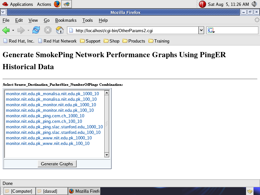Screen dimensions: 260x195
Task: Open the Back history dropdown arrow
Action: 13,31
